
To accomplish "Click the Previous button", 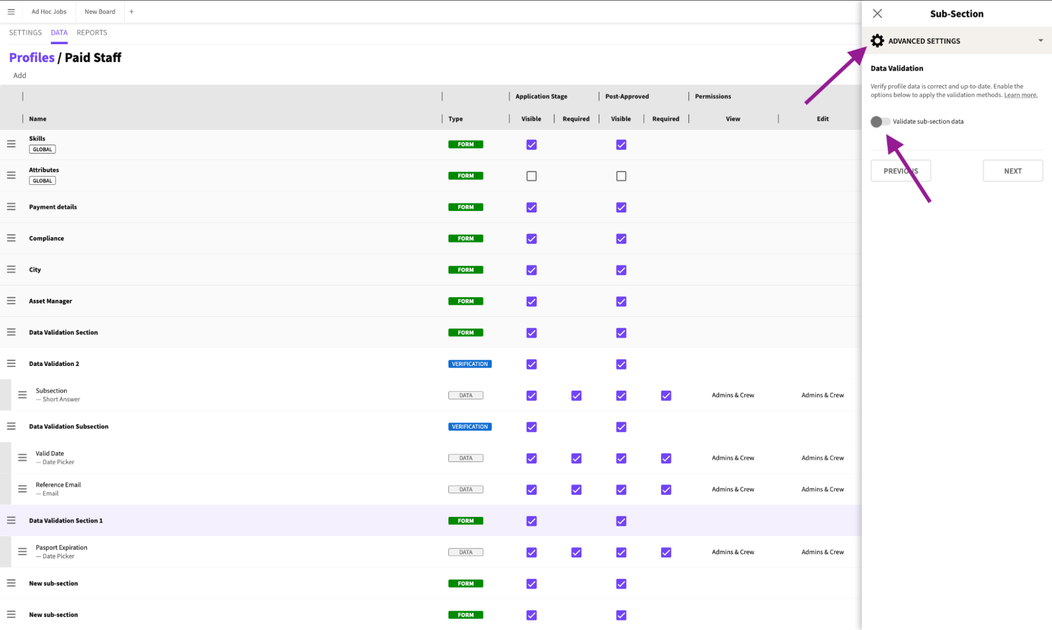I will (900, 171).
